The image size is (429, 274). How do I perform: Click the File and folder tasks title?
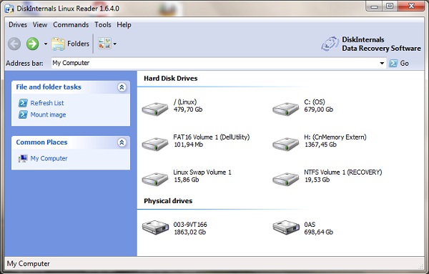coord(49,87)
